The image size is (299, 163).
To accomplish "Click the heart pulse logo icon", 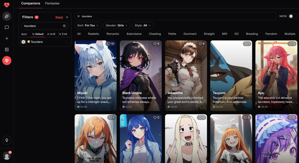I will [x=7, y=5].
